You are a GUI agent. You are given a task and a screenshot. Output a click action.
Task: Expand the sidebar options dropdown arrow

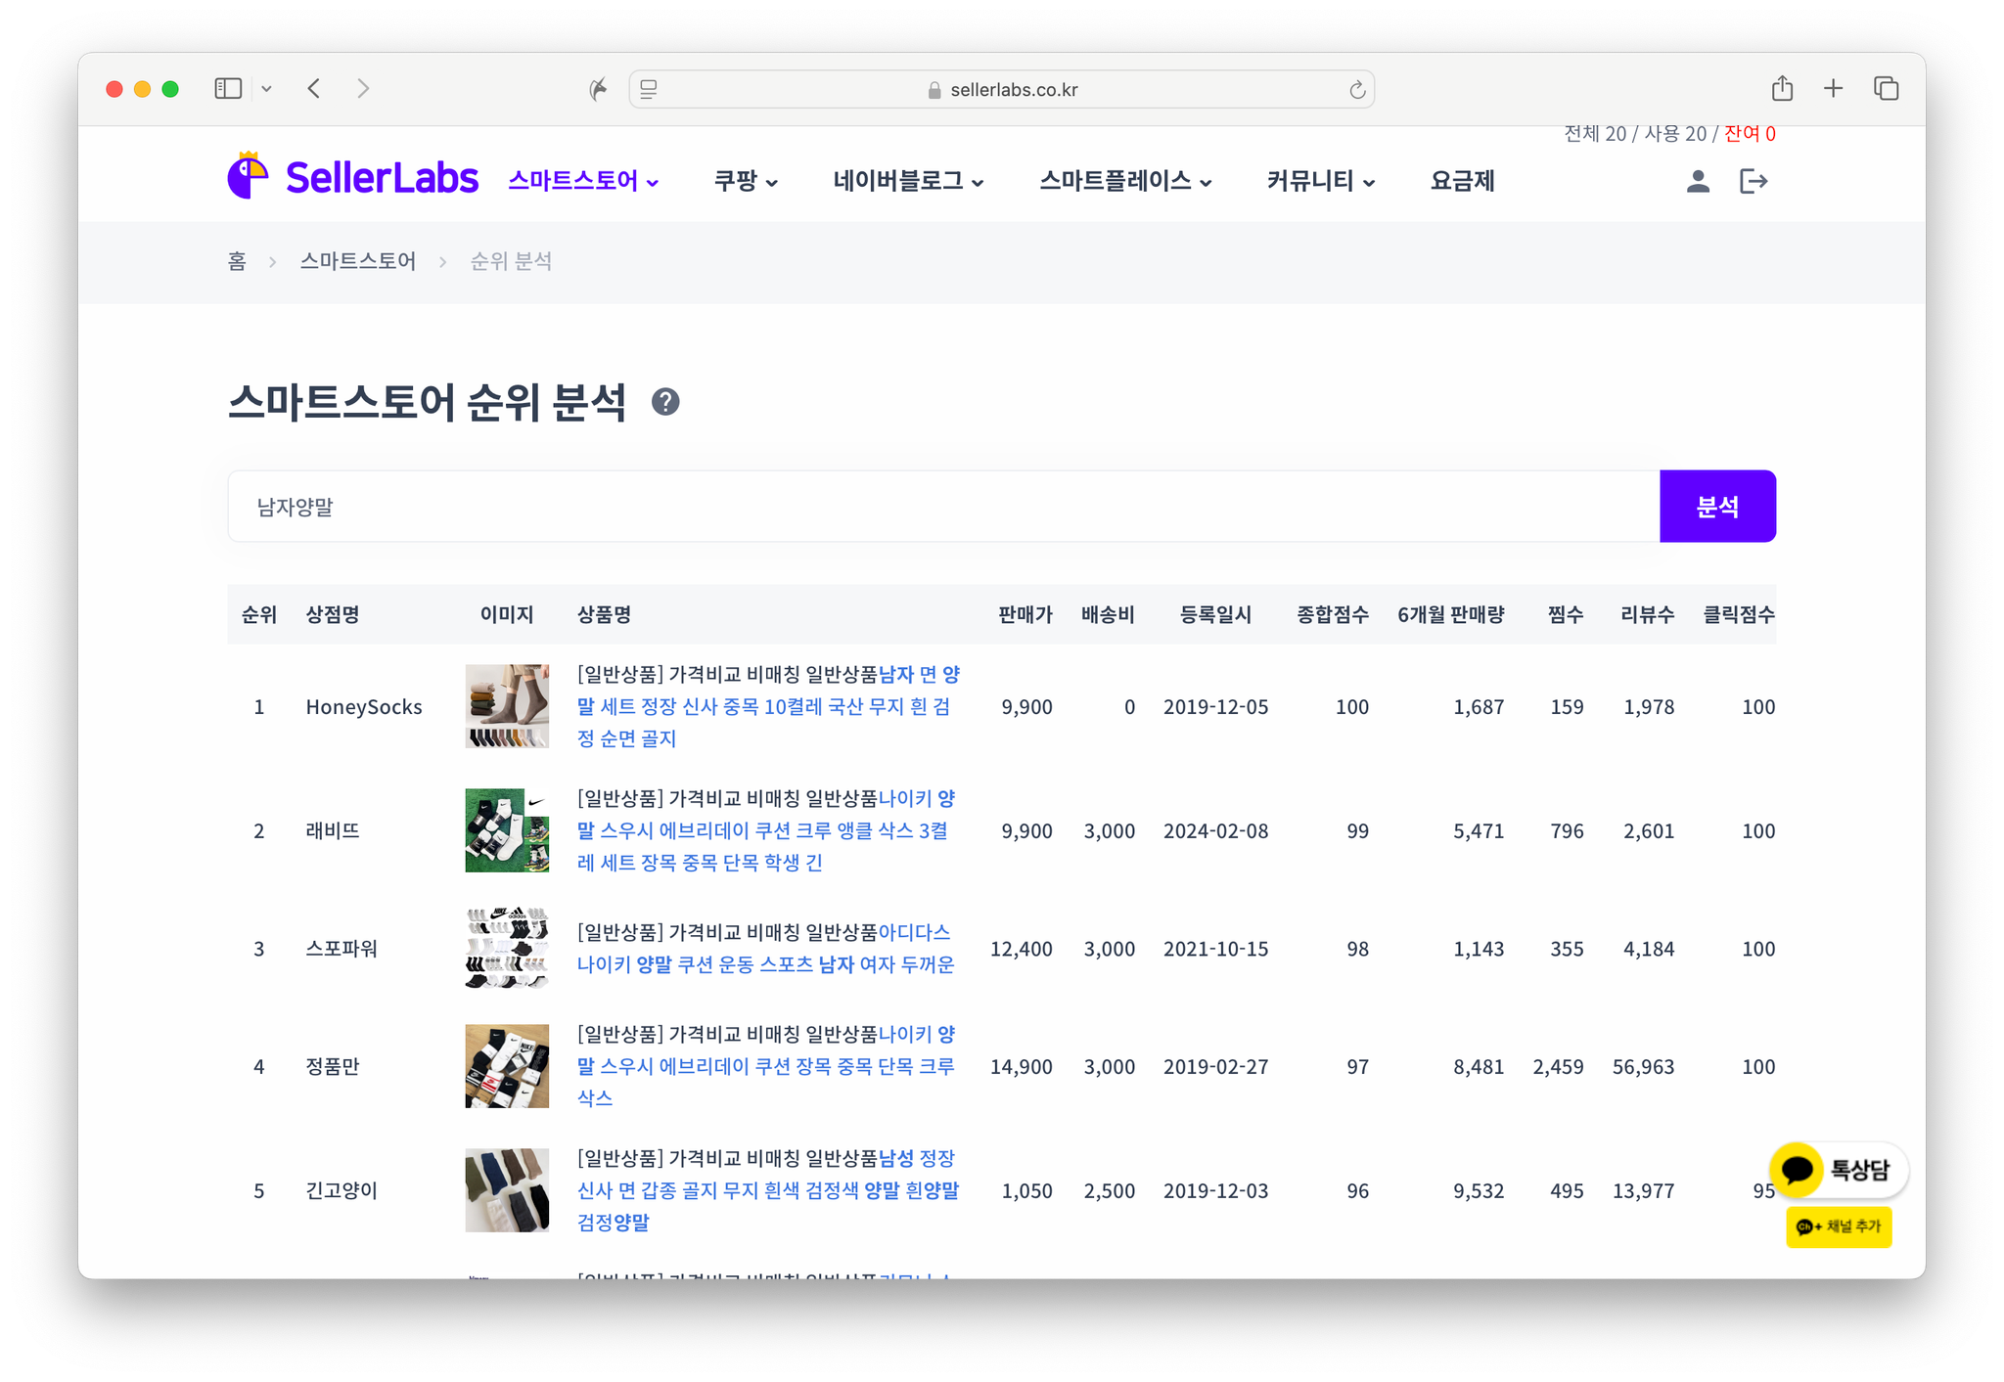pyautogui.click(x=266, y=89)
